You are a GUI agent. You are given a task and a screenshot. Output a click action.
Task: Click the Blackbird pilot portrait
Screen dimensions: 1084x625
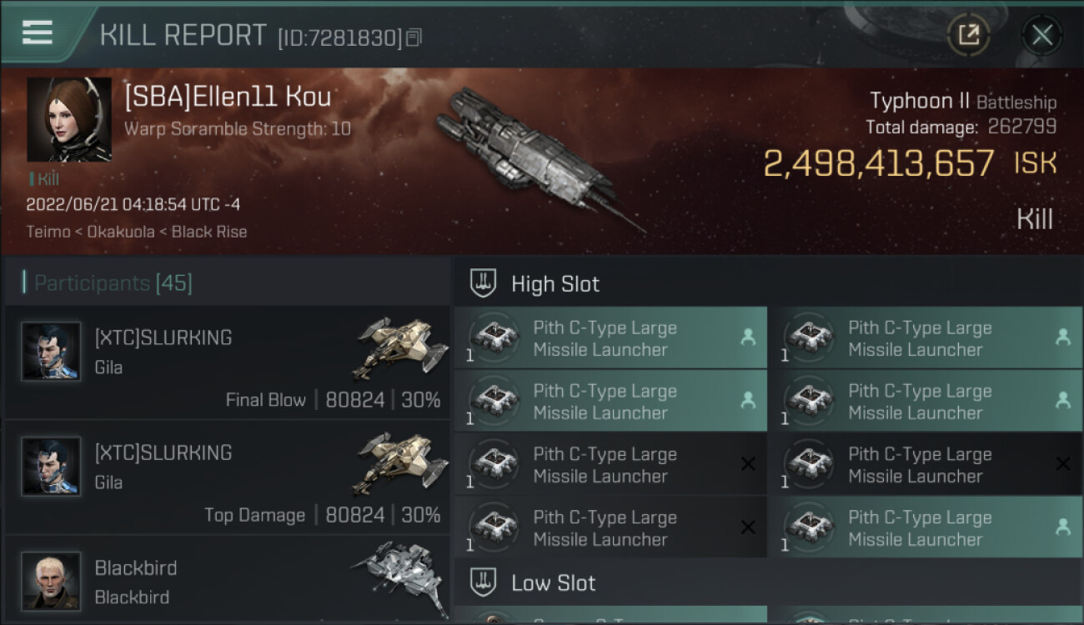[51, 580]
